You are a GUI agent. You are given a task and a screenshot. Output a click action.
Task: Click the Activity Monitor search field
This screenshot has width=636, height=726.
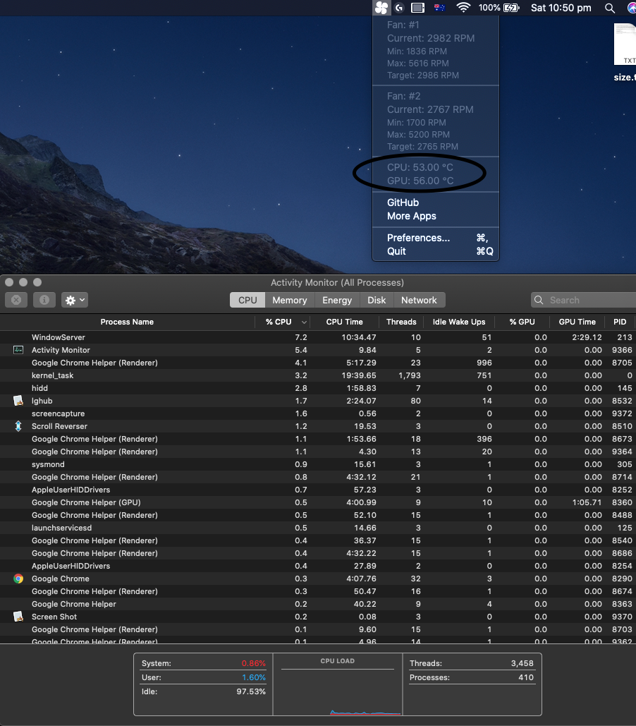pyautogui.click(x=583, y=300)
